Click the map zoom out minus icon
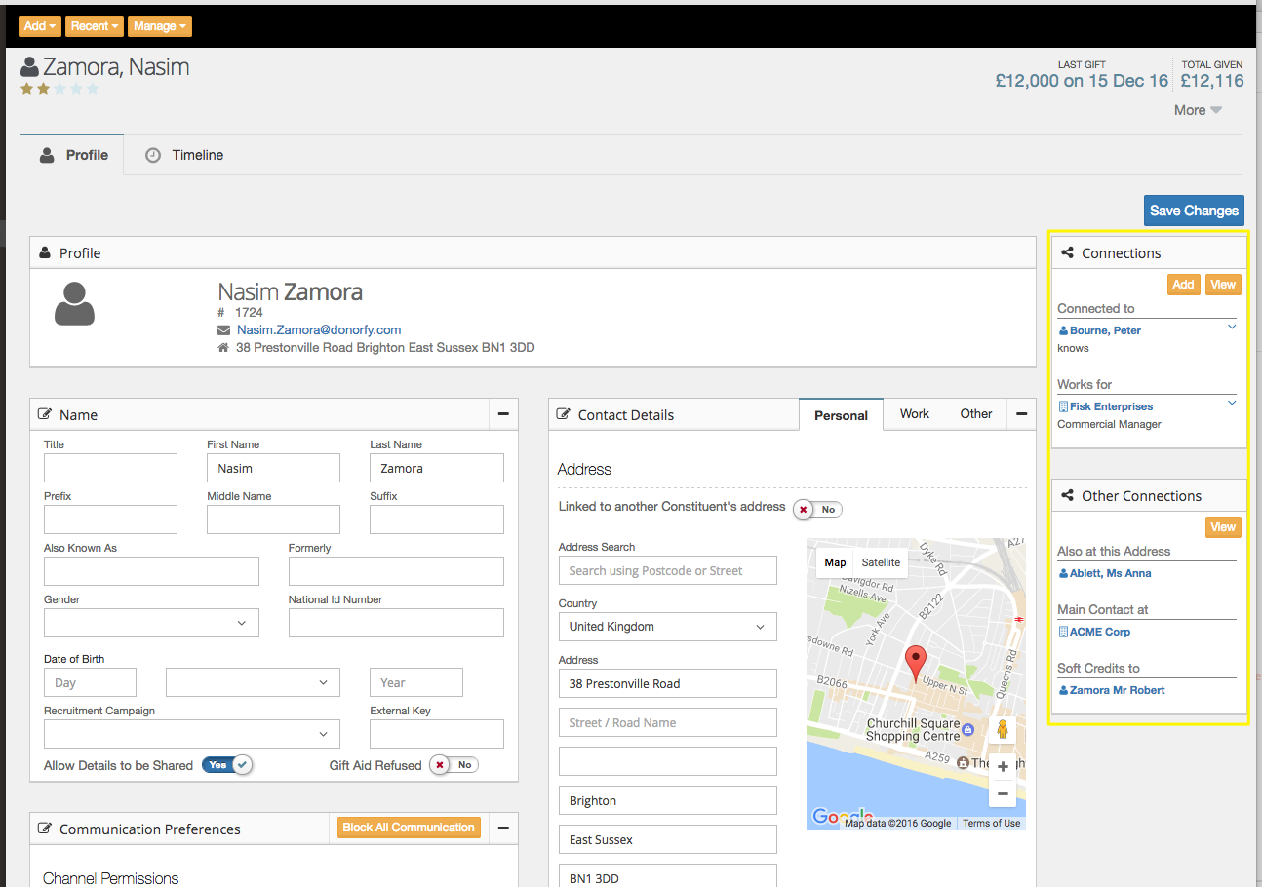The width and height of the screenshot is (1262, 887). click(x=1002, y=794)
